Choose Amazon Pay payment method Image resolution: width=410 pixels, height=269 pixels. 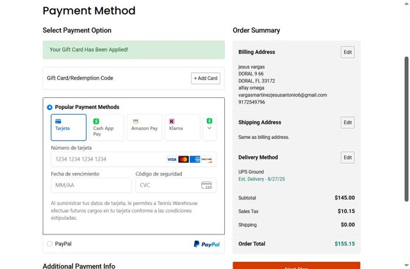coord(144,127)
